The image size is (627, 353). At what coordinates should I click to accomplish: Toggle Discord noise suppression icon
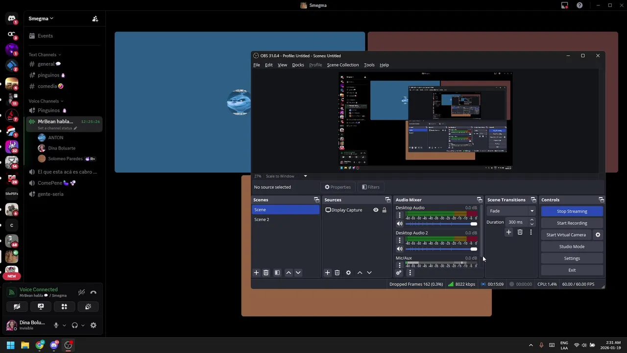coord(82,293)
